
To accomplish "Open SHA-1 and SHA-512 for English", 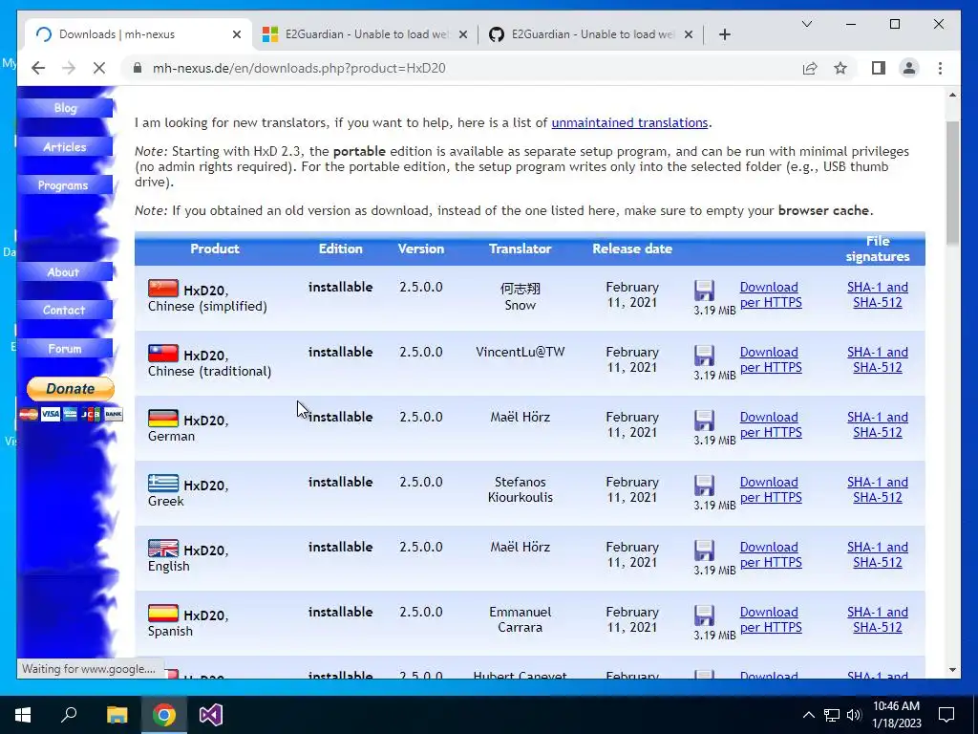I will 878,554.
